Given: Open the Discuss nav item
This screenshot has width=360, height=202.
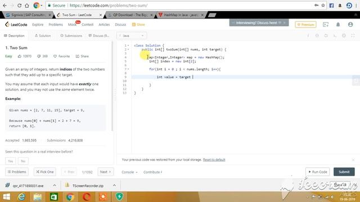Looking at the screenshot, I should (120, 25).
